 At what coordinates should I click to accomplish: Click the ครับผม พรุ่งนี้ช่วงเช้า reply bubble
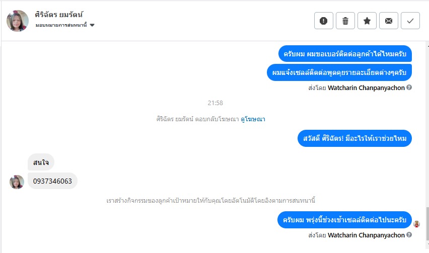(344, 220)
